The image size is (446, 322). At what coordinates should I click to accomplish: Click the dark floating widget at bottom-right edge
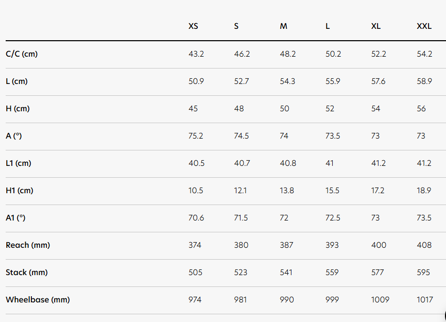(444, 315)
